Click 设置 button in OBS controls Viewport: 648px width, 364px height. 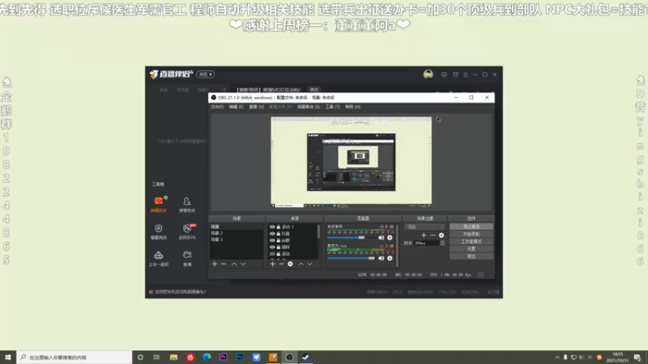click(x=471, y=249)
